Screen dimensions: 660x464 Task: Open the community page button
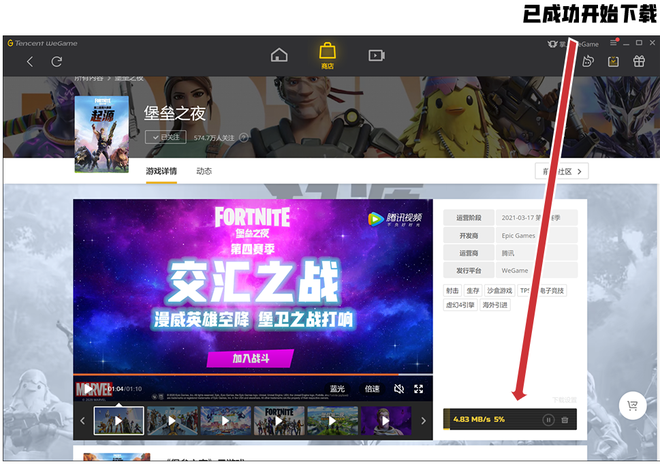[561, 172]
